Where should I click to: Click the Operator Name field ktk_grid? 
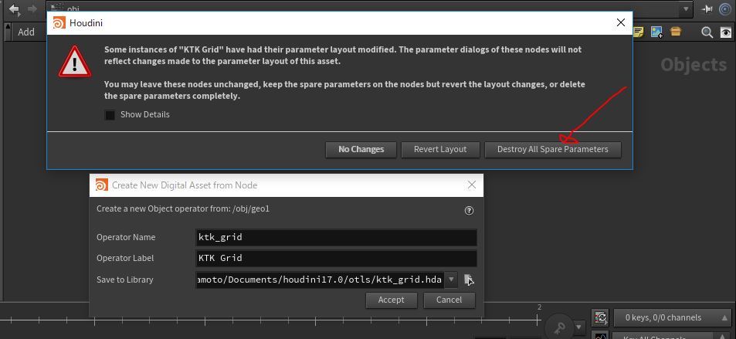[336, 237]
